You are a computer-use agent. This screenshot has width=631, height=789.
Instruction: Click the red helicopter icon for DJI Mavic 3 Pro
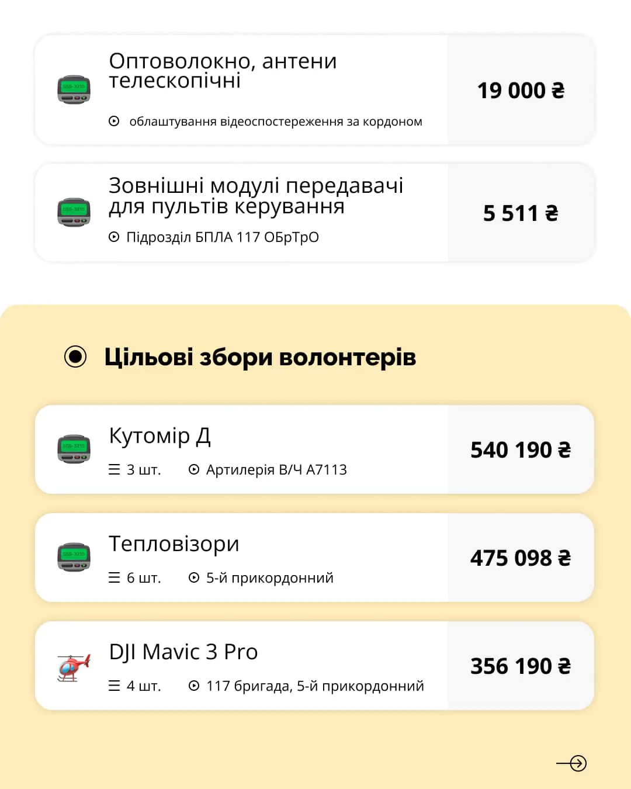click(x=74, y=667)
